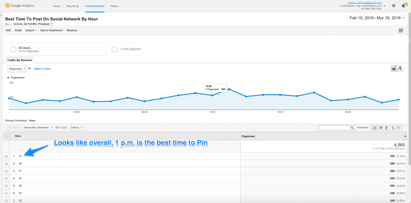The image size is (411, 203).
Task: Click the Pageviews chart legend
Action: click(x=16, y=78)
